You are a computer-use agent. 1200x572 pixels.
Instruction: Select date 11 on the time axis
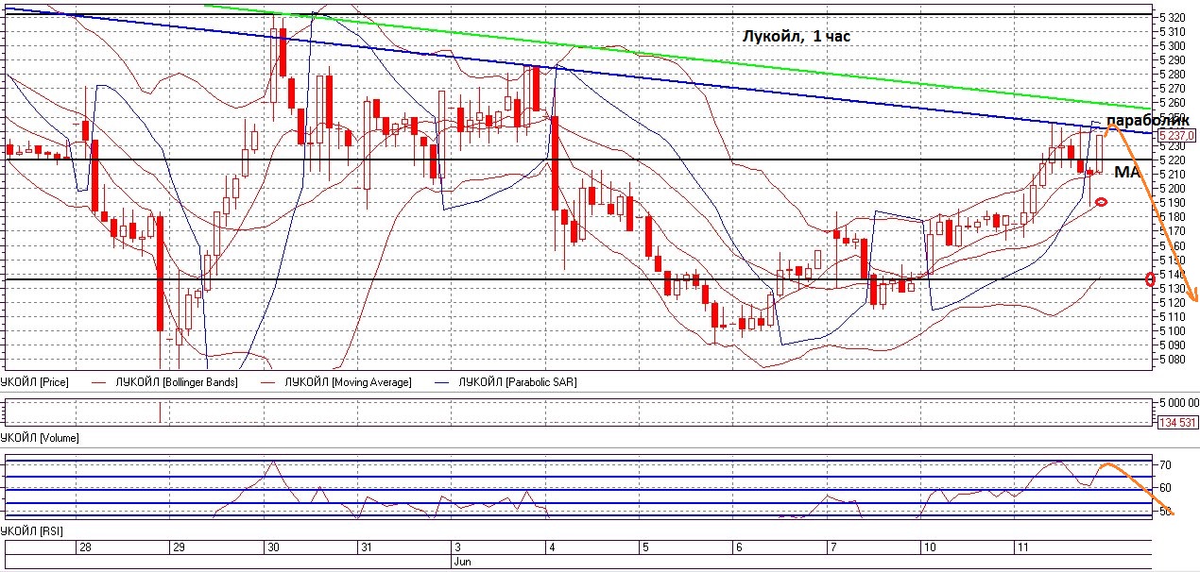point(1021,547)
